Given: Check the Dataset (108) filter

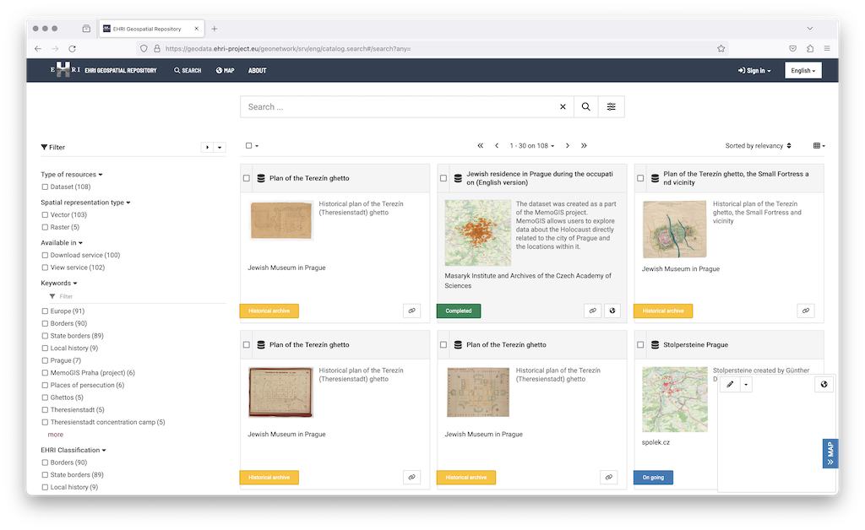Looking at the screenshot, I should click(45, 187).
